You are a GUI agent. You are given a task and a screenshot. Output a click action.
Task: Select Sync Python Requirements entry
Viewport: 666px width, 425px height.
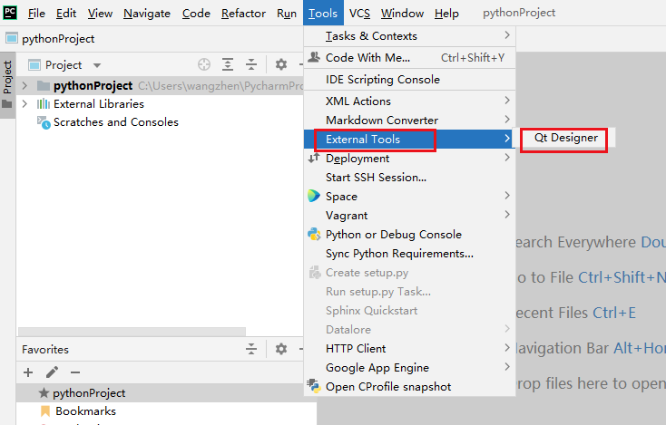point(409,254)
